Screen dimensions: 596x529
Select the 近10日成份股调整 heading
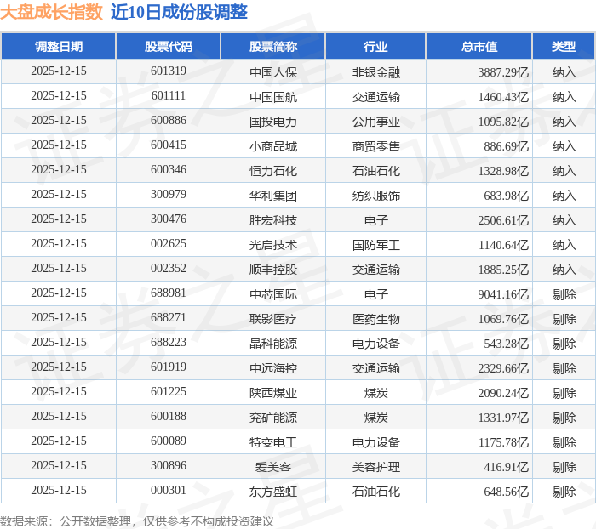point(179,12)
